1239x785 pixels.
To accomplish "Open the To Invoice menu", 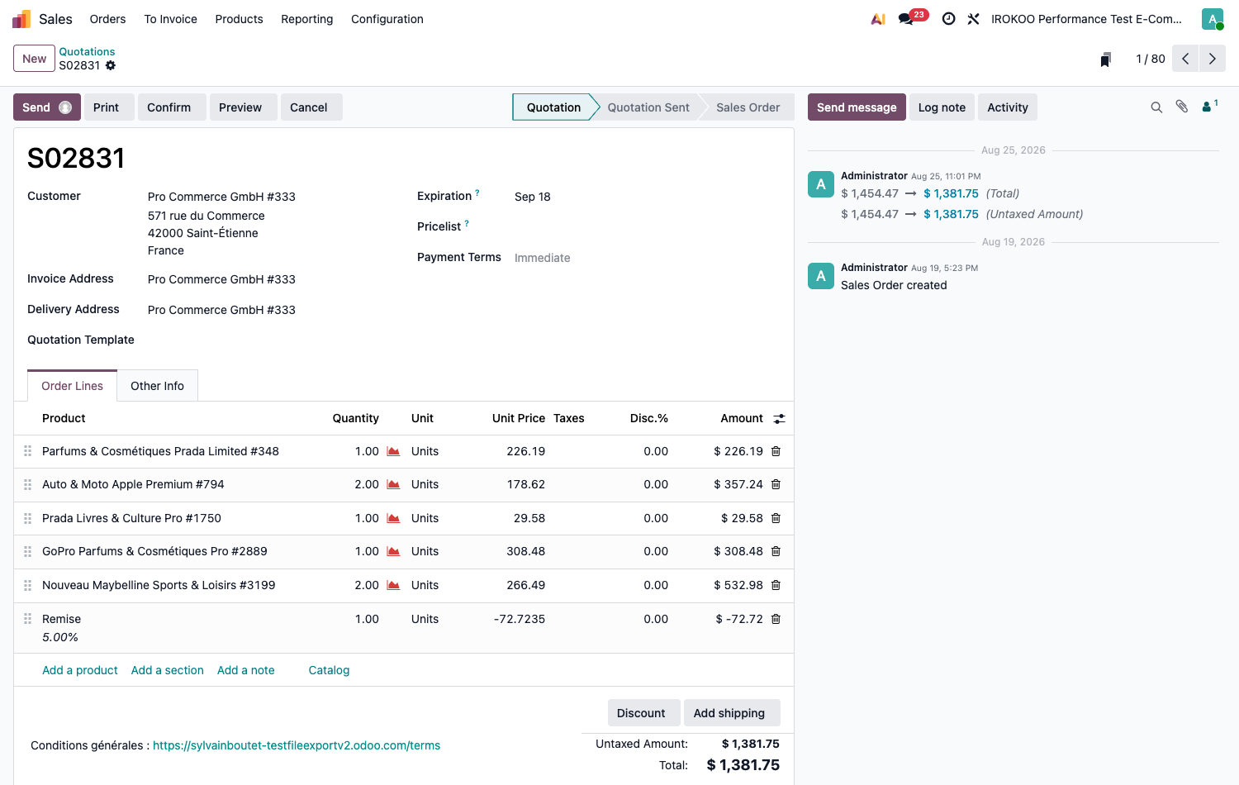I will click(x=171, y=19).
